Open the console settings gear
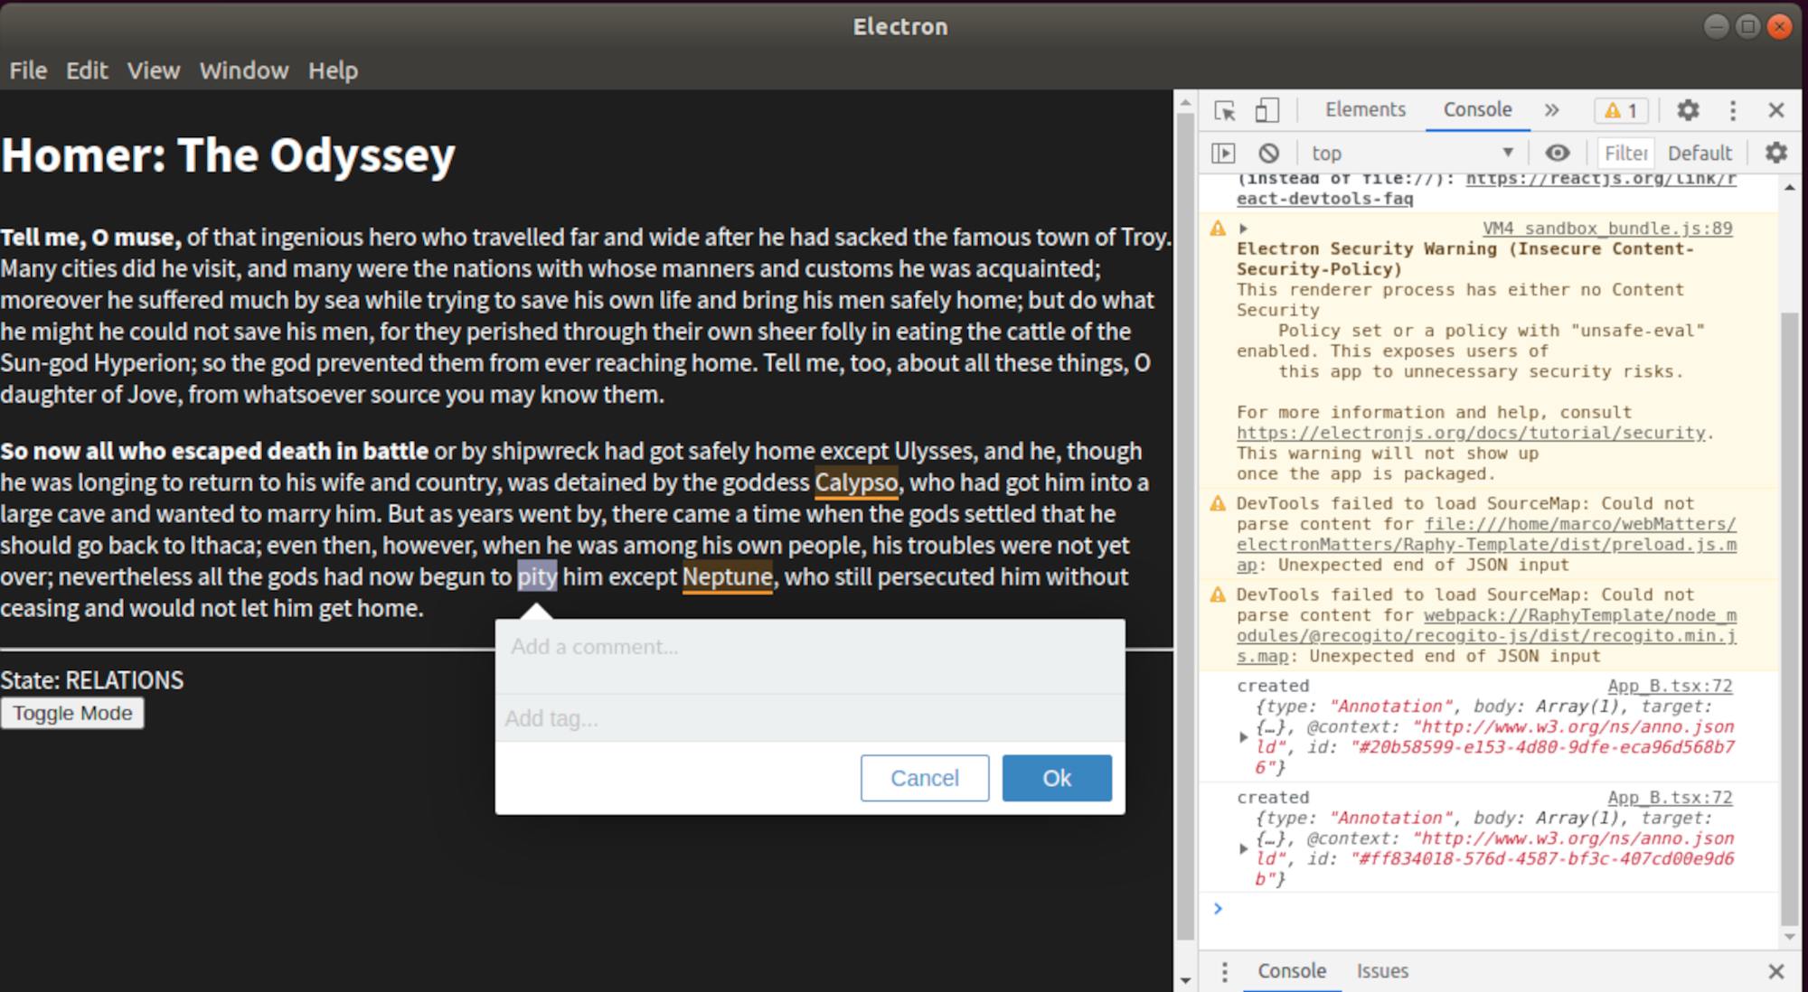This screenshot has width=1808, height=992. pyautogui.click(x=1775, y=152)
